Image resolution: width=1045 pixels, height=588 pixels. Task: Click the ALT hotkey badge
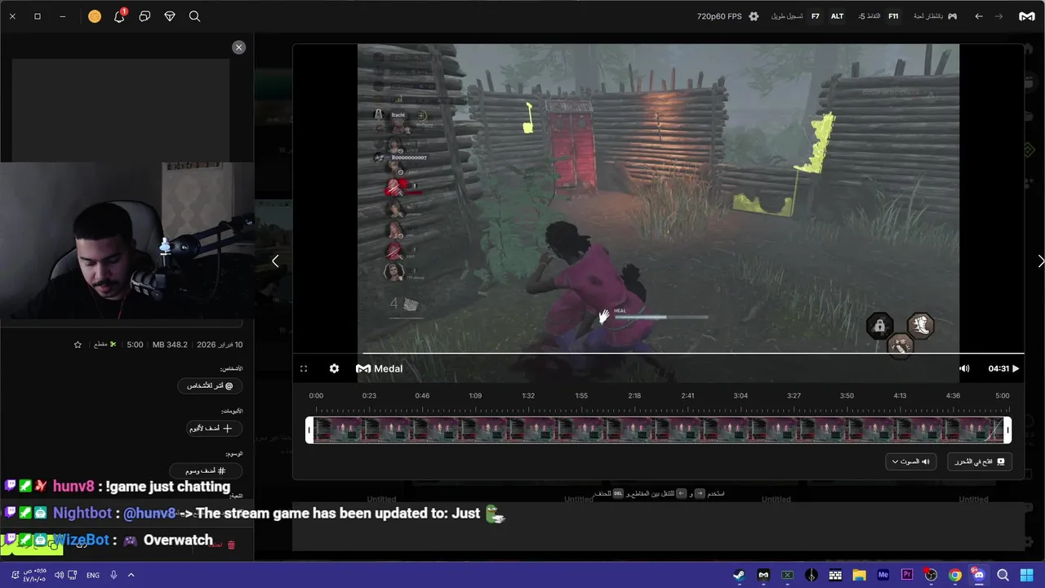[837, 16]
